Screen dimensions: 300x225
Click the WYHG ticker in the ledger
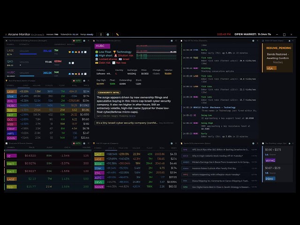(270, 160)
